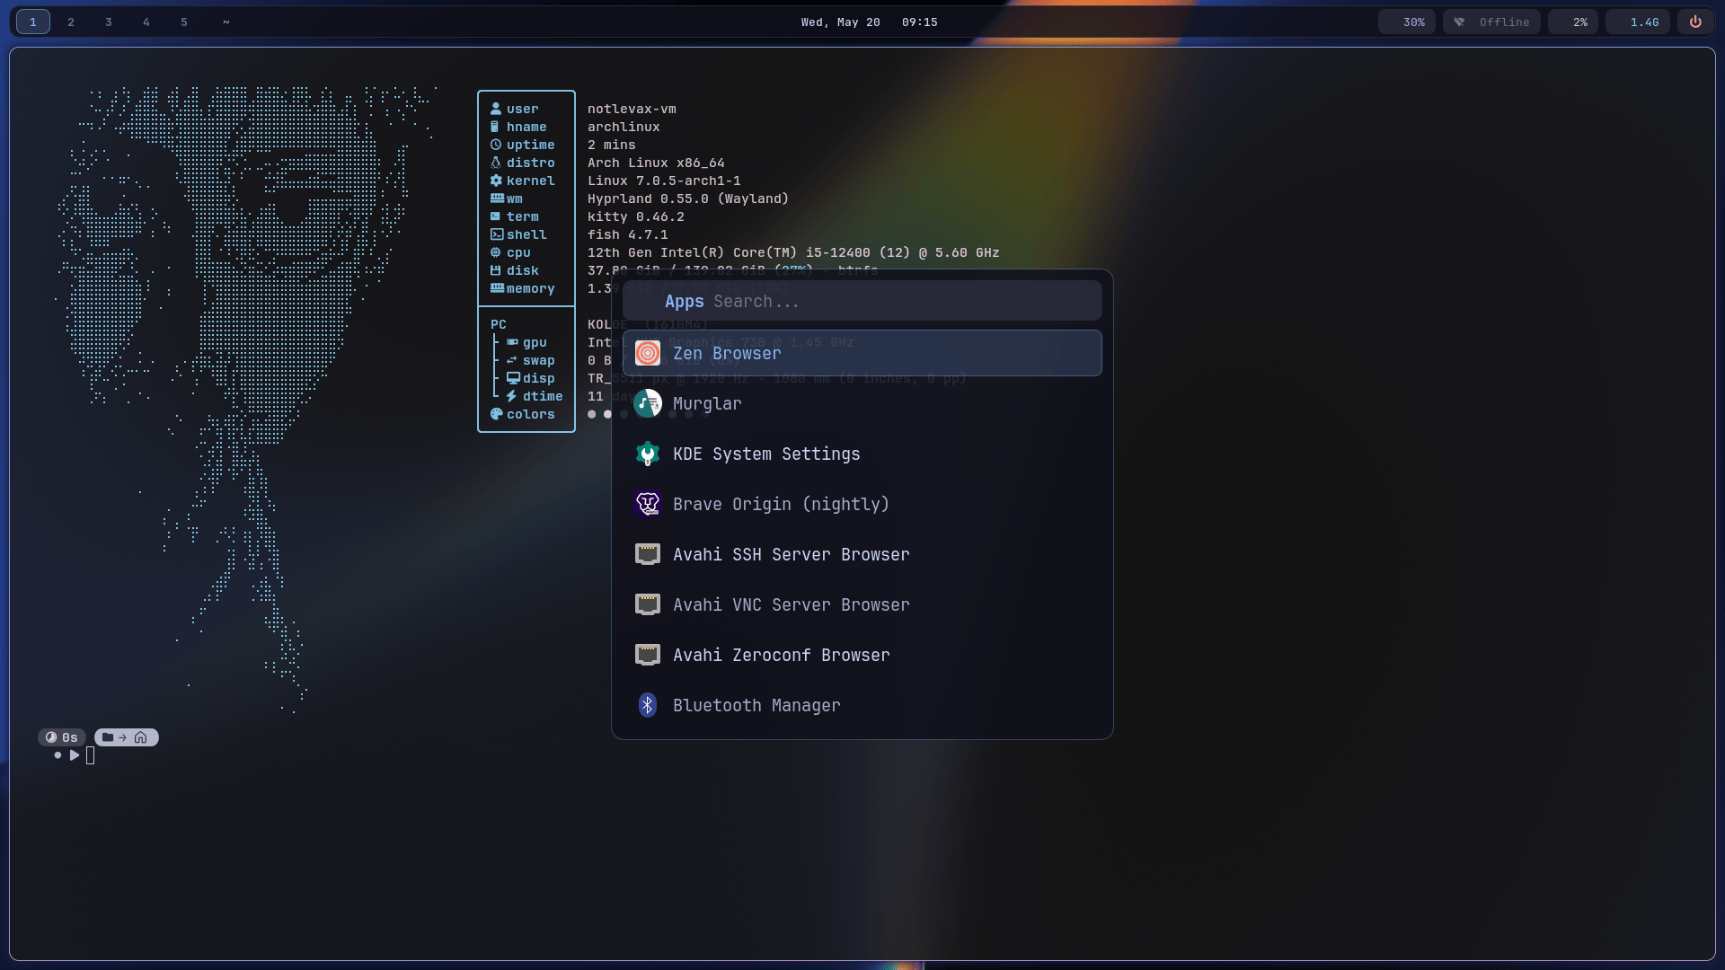Image resolution: width=1725 pixels, height=970 pixels.
Task: Click the offline Wi-Fi icon in top bar
Action: point(1460,22)
